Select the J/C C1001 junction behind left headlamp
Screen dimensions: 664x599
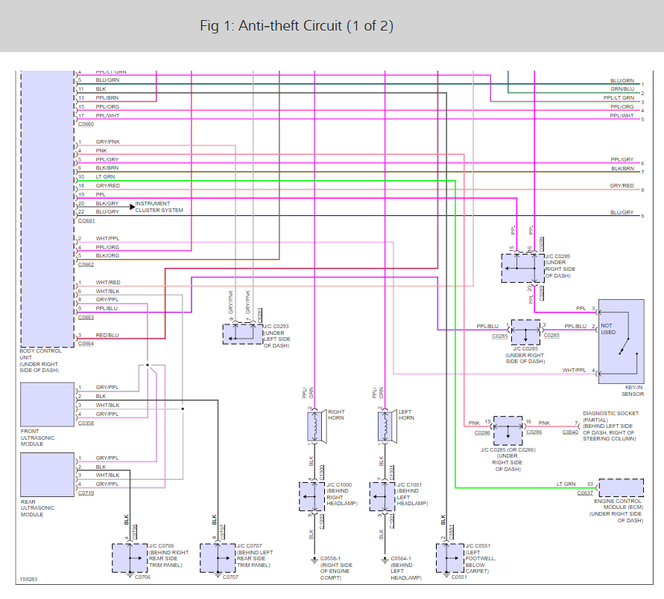[383, 497]
